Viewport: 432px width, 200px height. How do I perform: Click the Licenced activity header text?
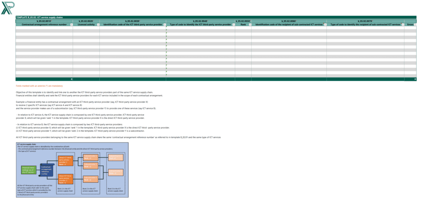pos(86,25)
